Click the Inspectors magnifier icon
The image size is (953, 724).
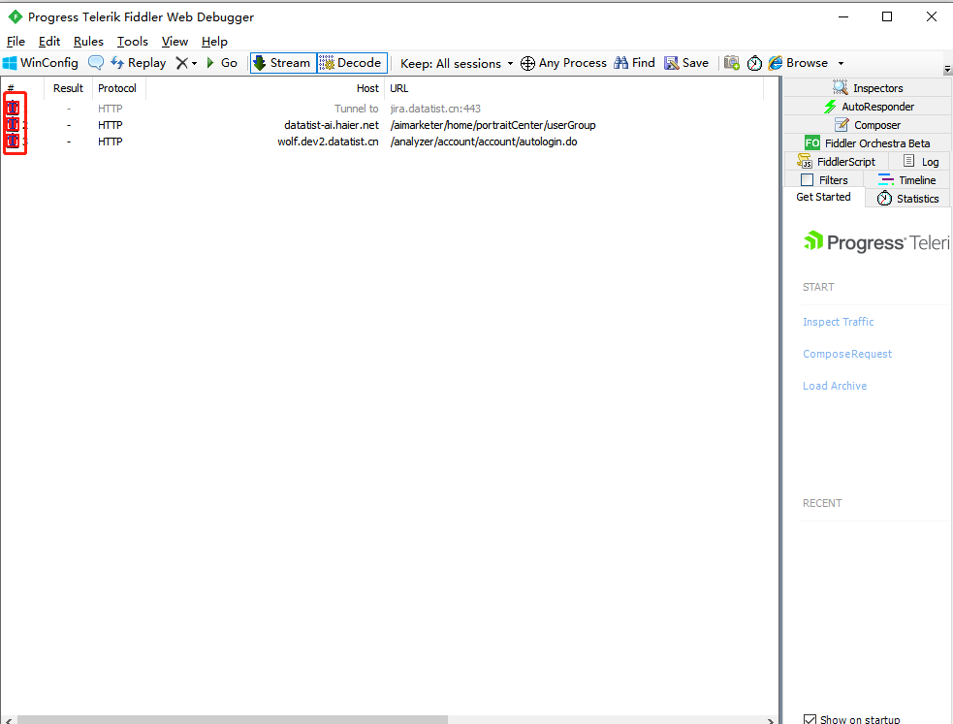click(840, 87)
